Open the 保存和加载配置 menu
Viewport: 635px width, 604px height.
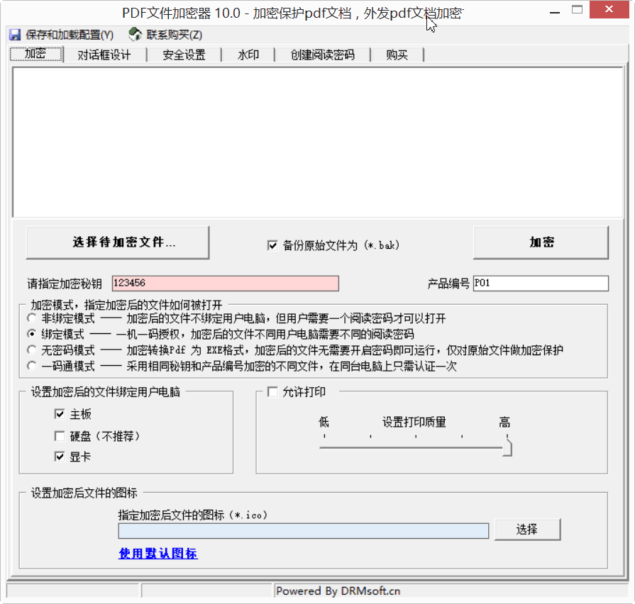(69, 35)
